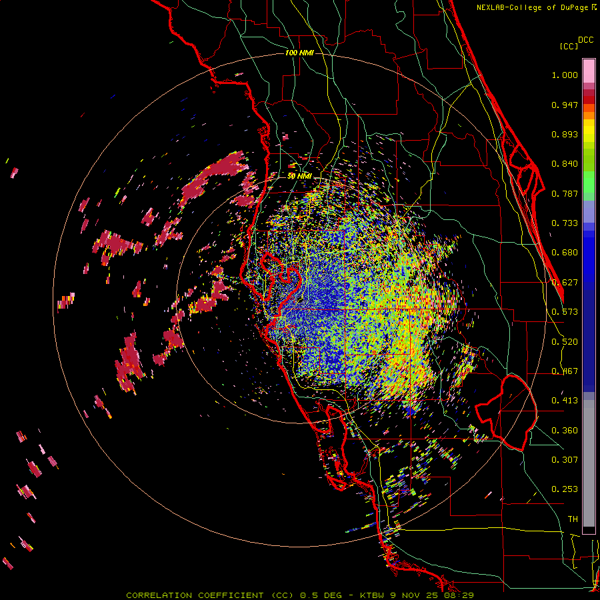
Task: Click the 0.5 DEG elevation angle text
Action: pos(321,595)
